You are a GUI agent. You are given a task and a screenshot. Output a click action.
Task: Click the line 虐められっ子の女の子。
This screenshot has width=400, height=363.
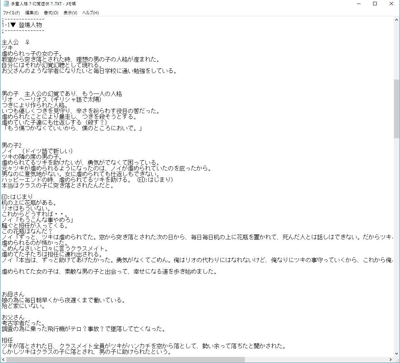(x=32, y=54)
